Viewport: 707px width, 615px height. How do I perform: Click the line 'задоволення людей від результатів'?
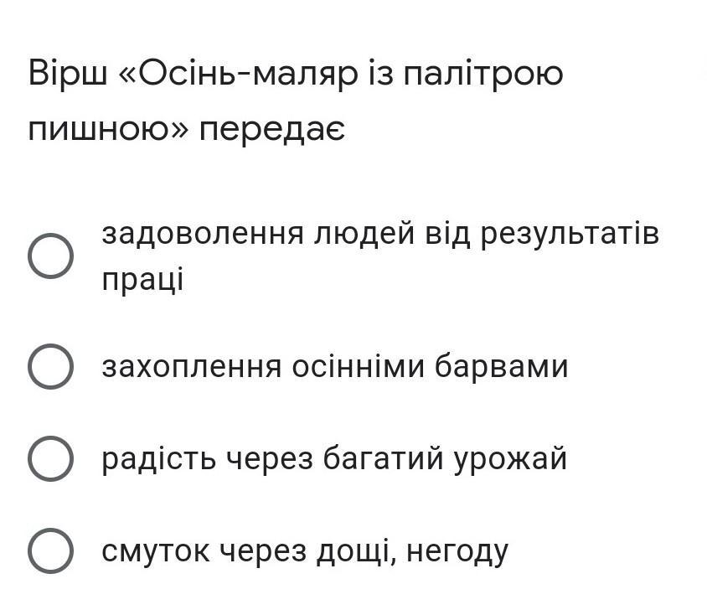pos(380,234)
